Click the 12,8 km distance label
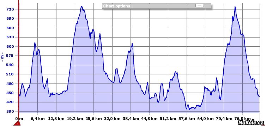 (56, 119)
